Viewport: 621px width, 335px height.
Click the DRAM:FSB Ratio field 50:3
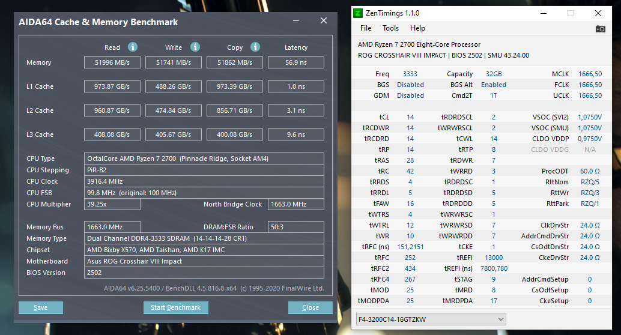[296, 227]
